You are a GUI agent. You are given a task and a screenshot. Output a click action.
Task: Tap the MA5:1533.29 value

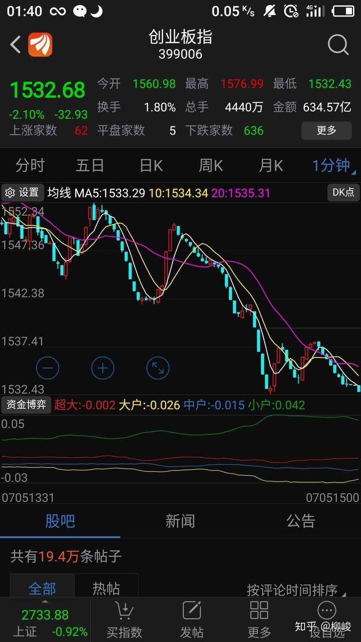[x=110, y=193]
